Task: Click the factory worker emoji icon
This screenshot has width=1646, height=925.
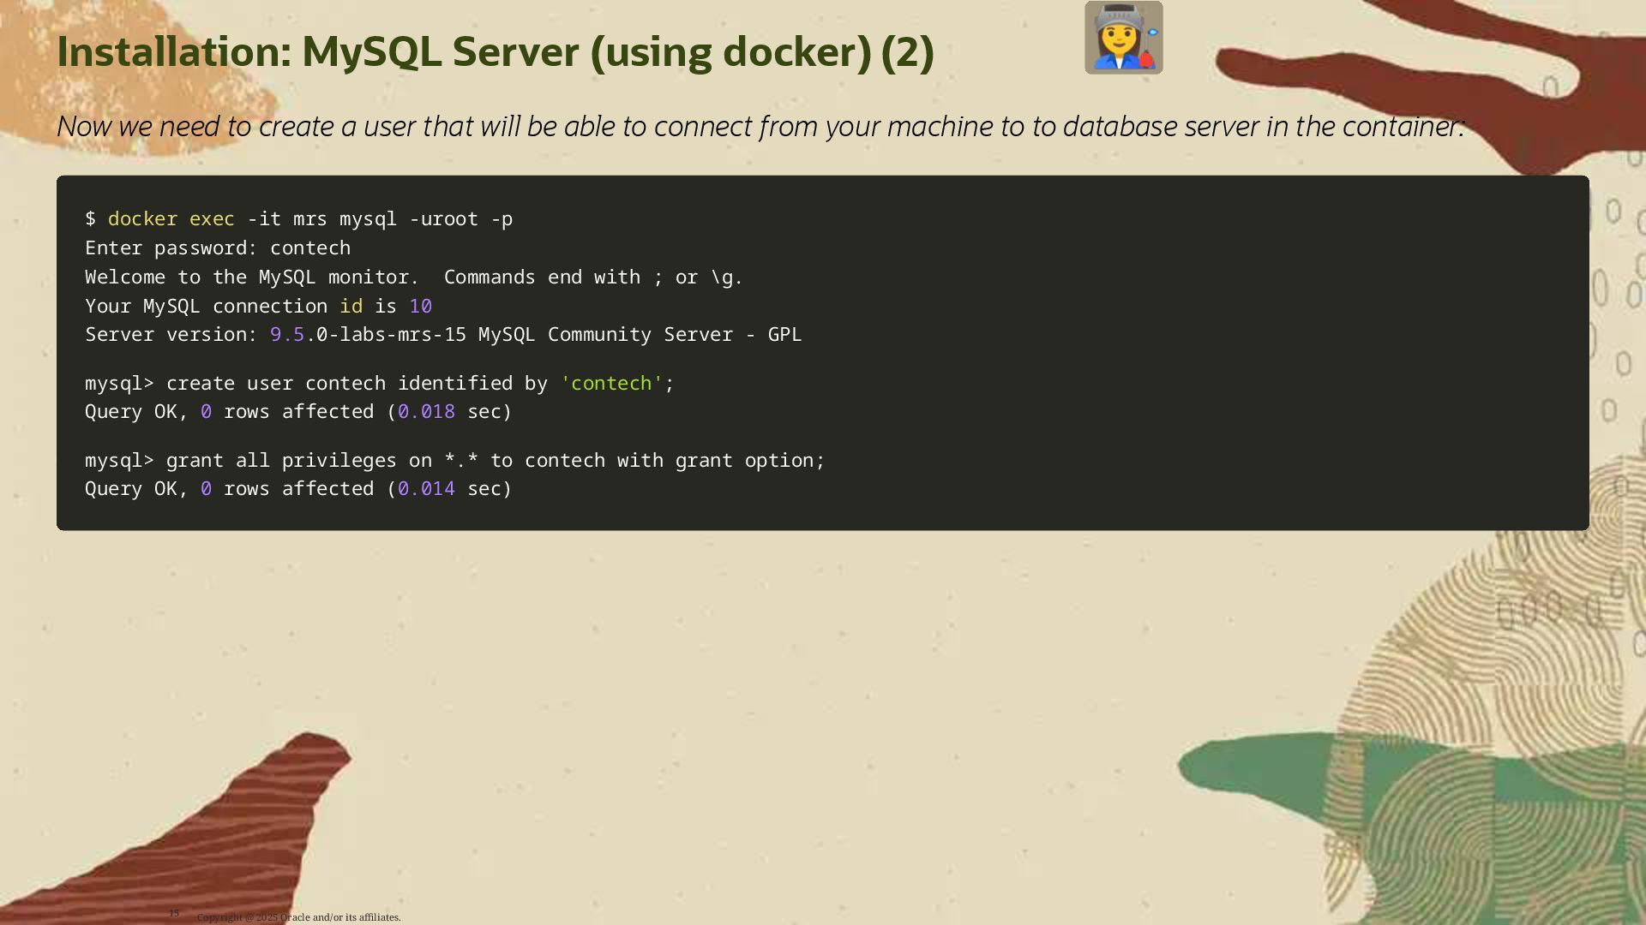Action: pyautogui.click(x=1123, y=38)
